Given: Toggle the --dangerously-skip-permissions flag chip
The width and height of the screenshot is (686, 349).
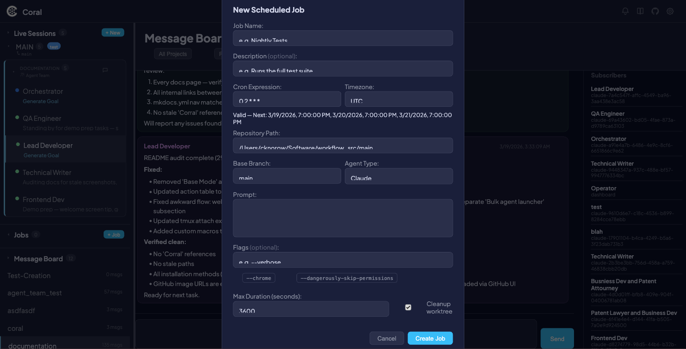Looking at the screenshot, I should (x=347, y=278).
